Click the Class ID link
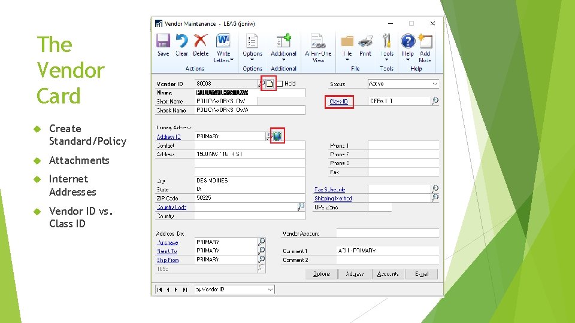 338,102
